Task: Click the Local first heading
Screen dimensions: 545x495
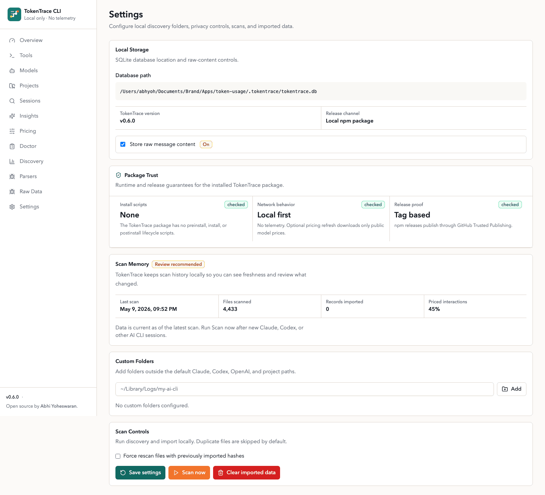Action: (x=274, y=215)
